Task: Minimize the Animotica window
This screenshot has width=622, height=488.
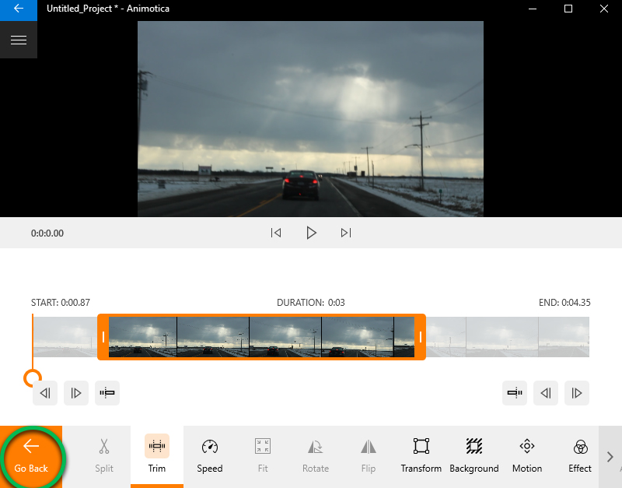Action: pos(533,9)
